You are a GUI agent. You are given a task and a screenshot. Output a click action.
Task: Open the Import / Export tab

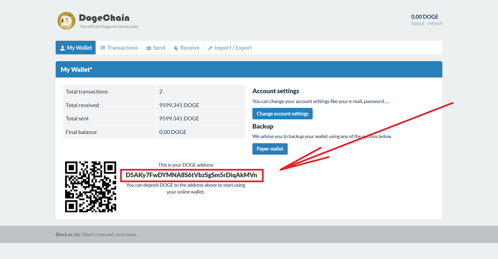pyautogui.click(x=230, y=48)
